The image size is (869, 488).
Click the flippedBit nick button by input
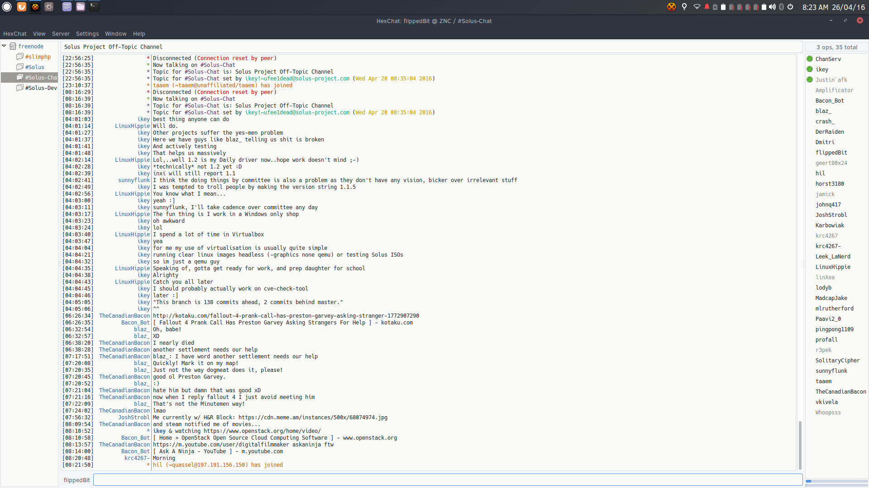pyautogui.click(x=76, y=480)
